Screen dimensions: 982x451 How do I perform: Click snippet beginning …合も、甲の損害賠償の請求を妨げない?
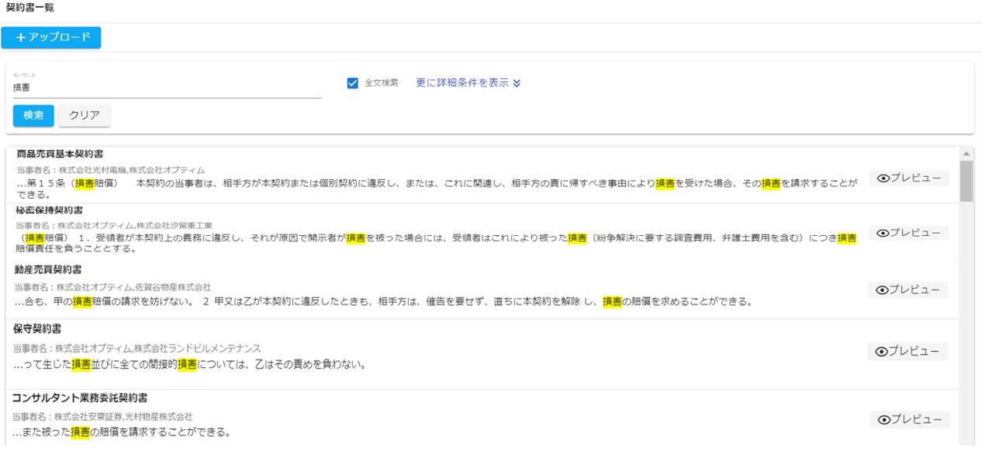point(383,301)
